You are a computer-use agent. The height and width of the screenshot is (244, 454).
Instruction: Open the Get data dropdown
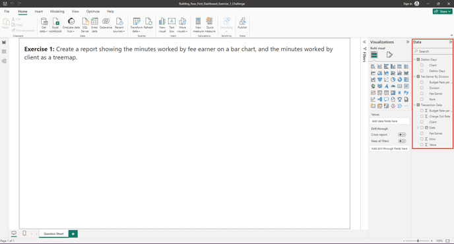tap(44, 25)
